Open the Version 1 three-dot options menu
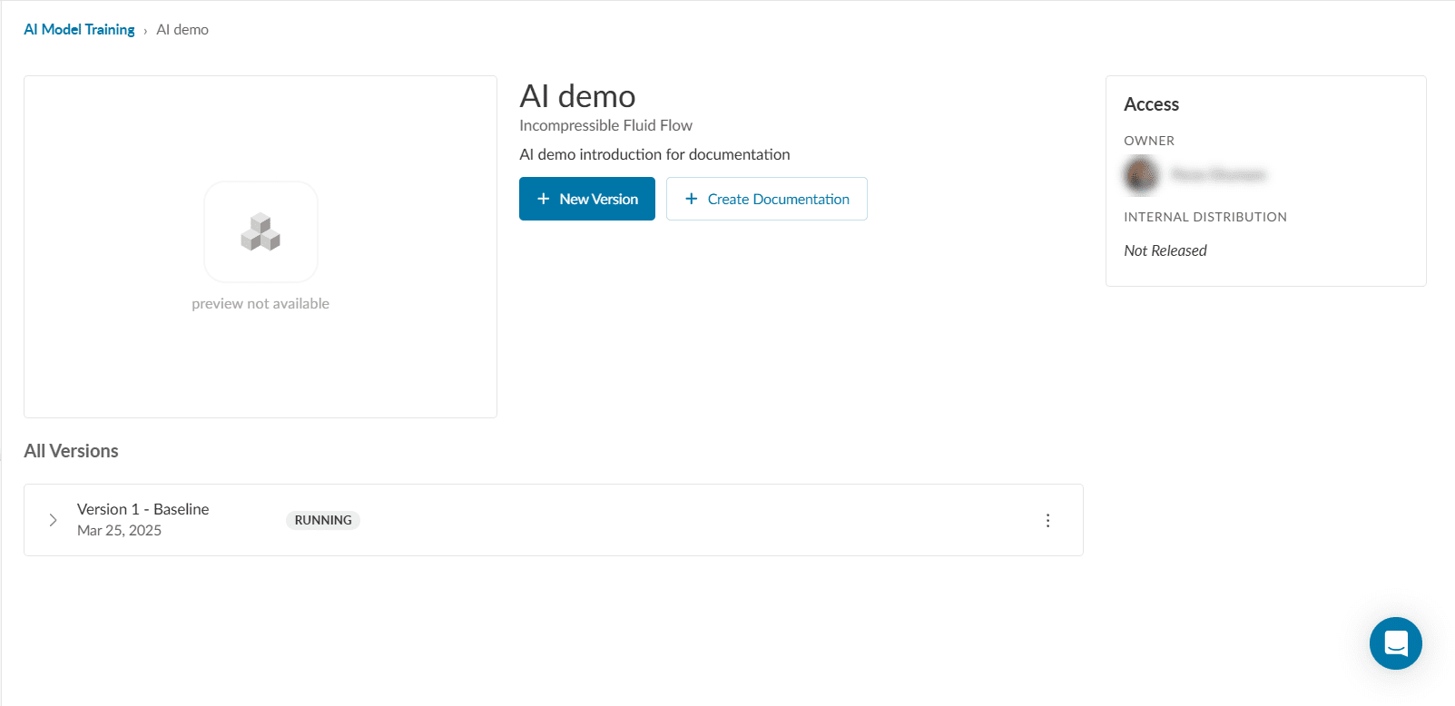 [x=1047, y=520]
